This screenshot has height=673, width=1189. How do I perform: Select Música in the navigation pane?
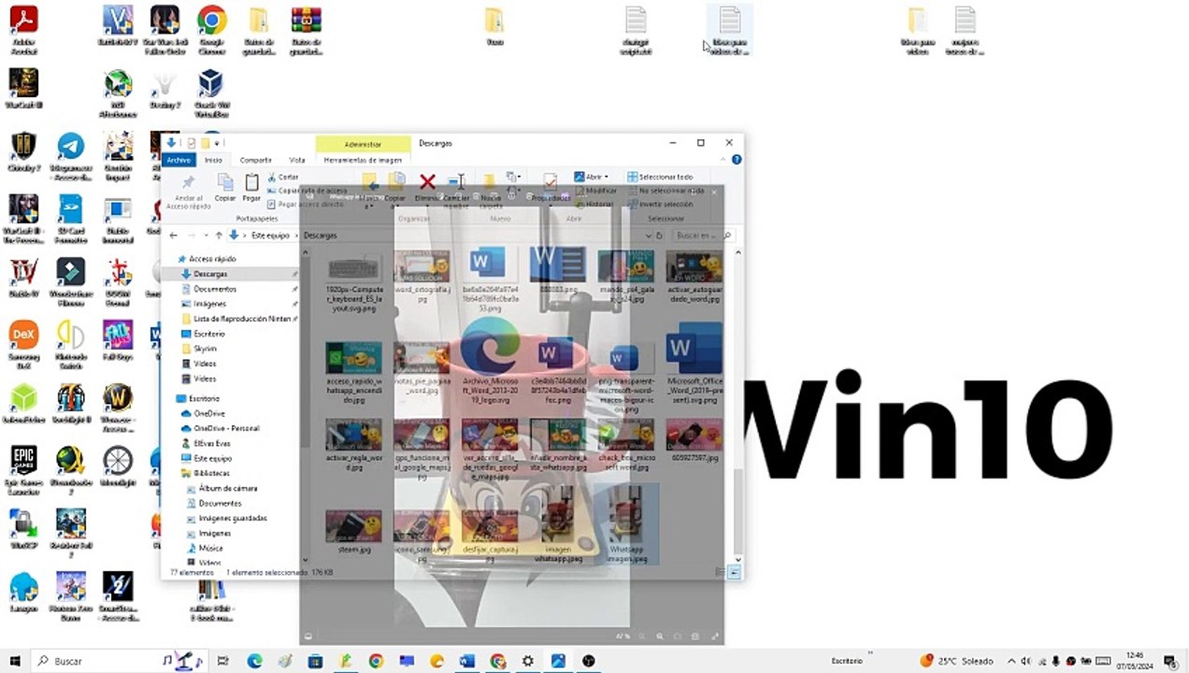tap(210, 548)
